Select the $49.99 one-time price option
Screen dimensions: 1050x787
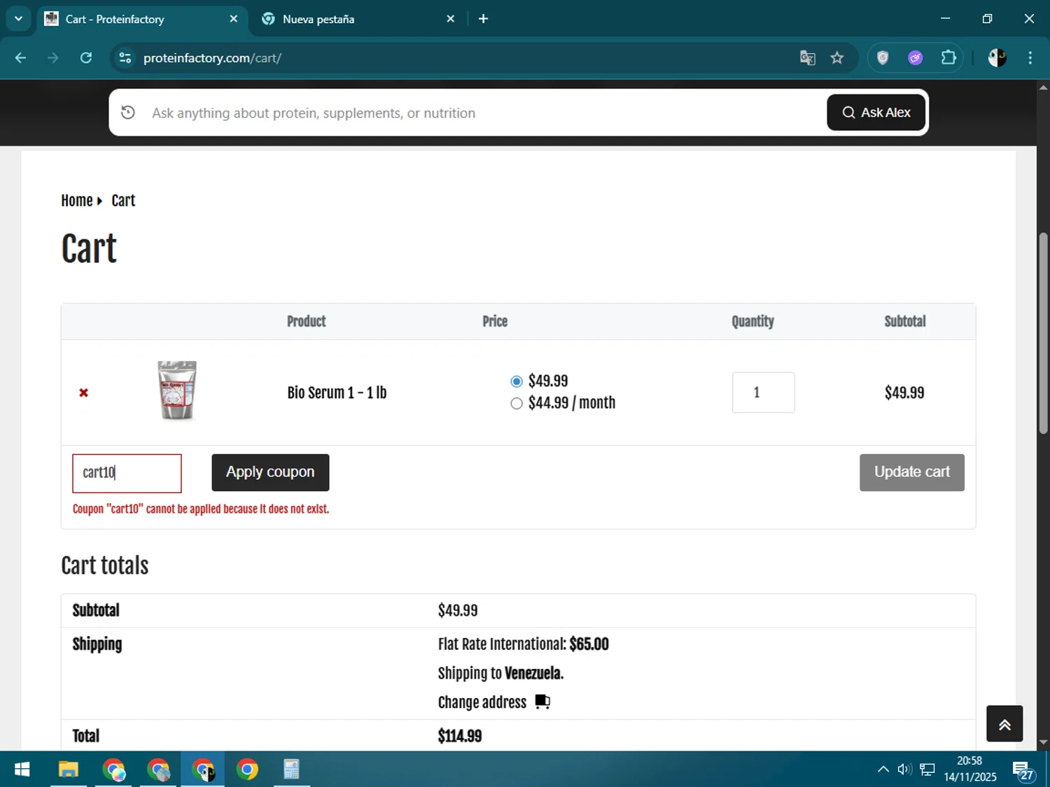[517, 381]
